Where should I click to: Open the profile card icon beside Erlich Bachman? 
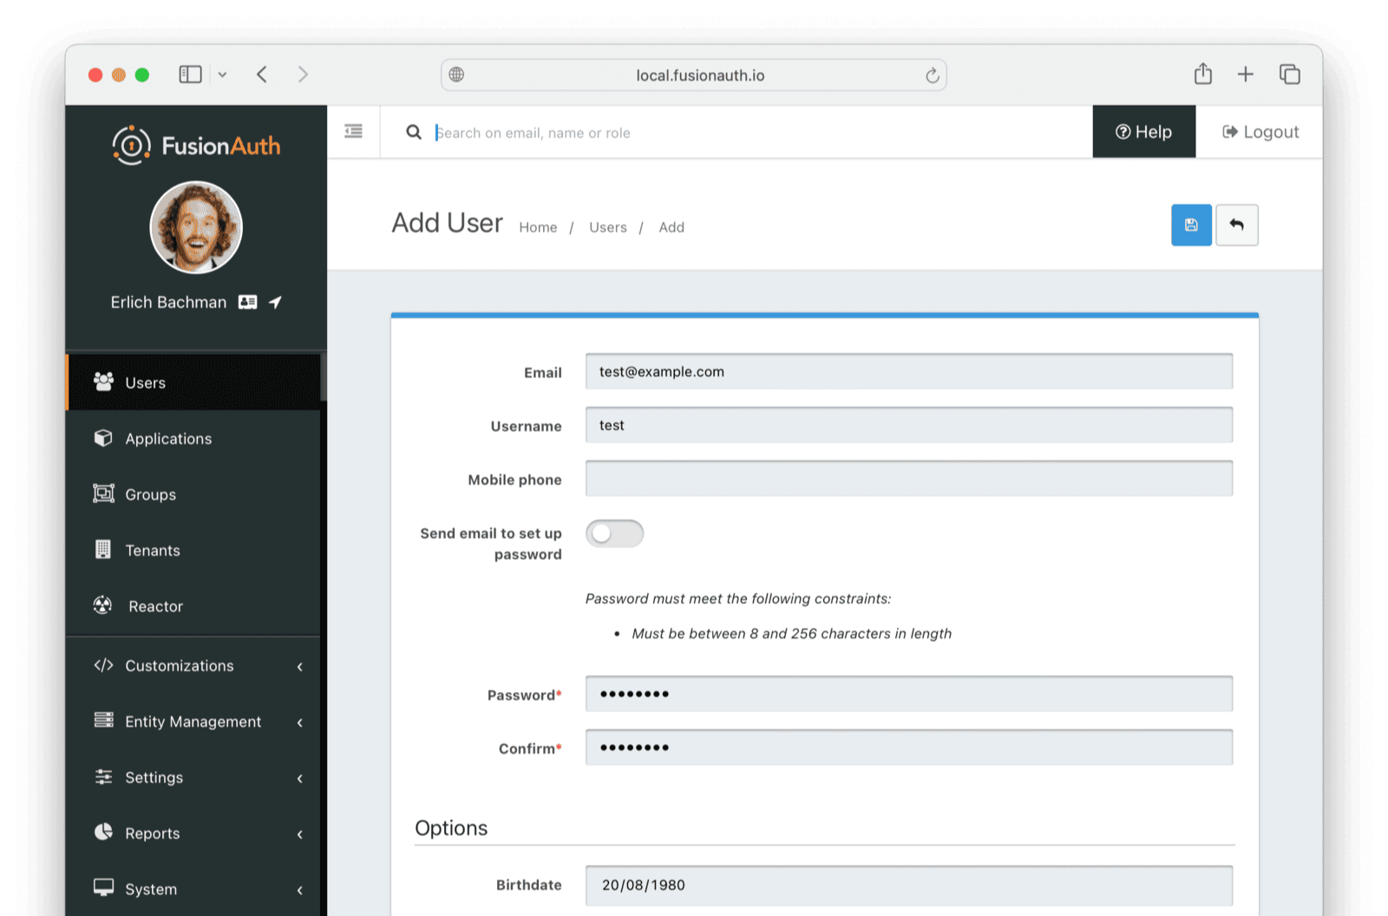click(x=248, y=302)
